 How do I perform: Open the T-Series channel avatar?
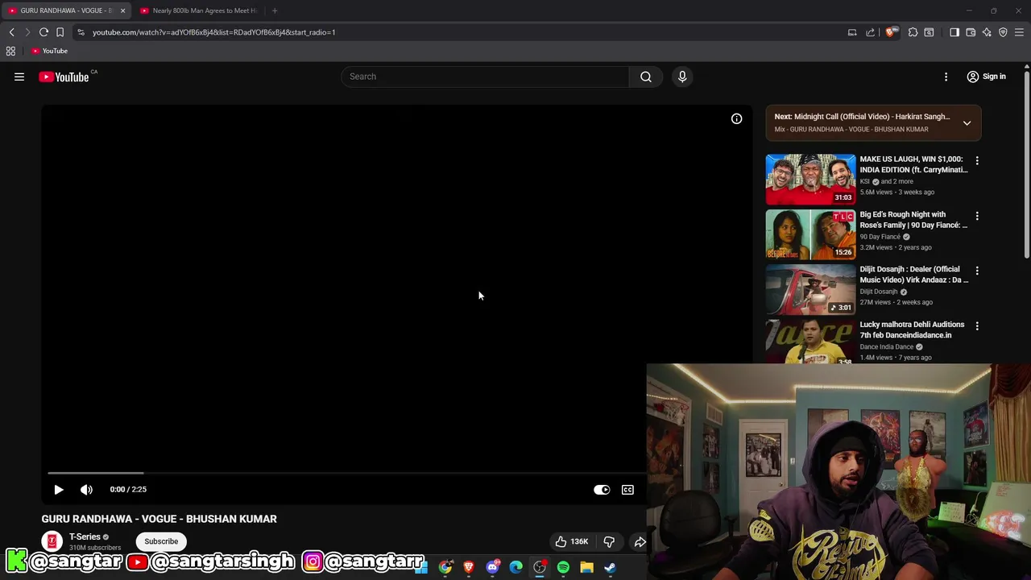52,541
